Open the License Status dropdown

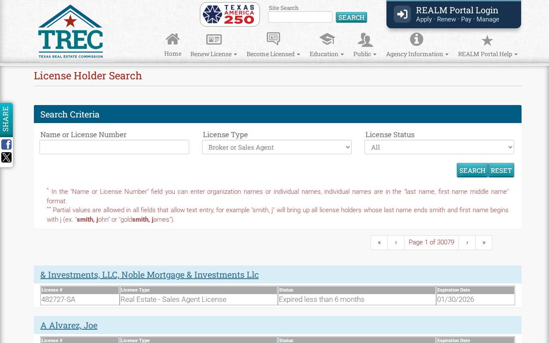[439, 147]
